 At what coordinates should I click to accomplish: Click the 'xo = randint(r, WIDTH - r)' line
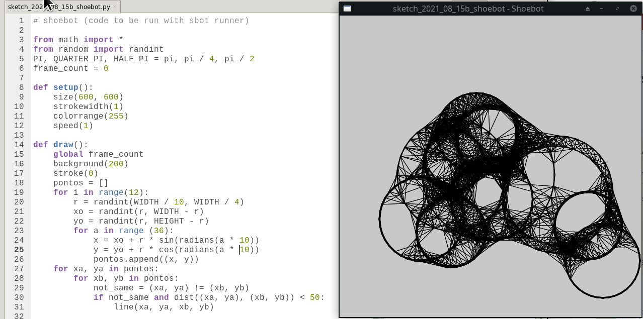pos(138,211)
